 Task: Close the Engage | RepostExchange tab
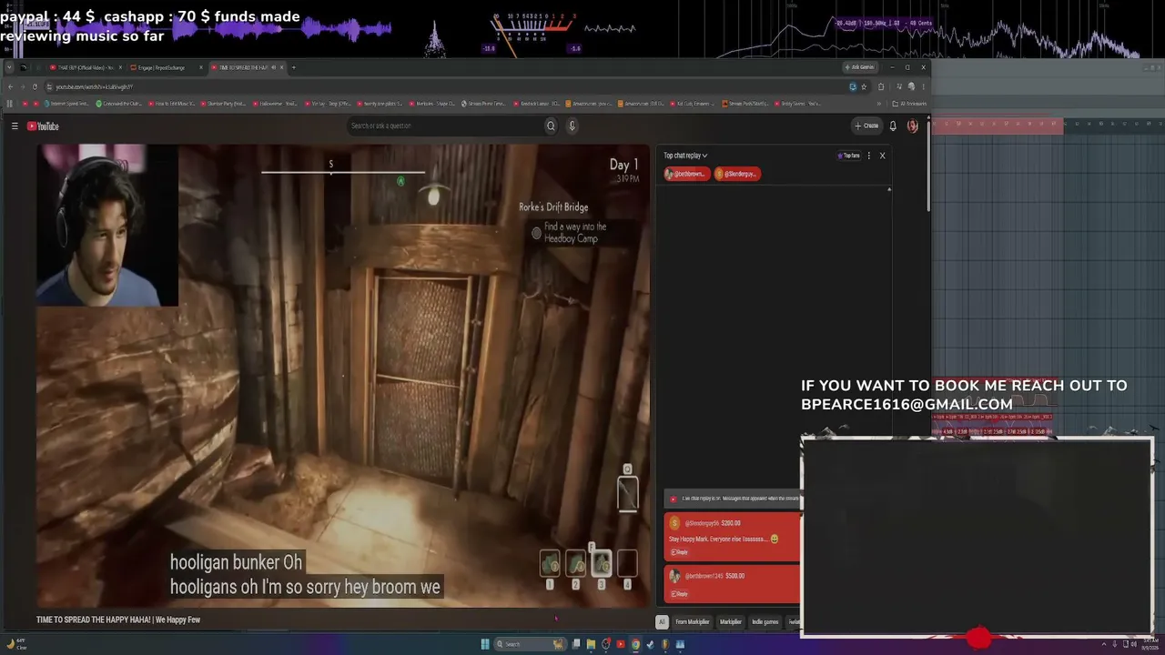(200, 67)
